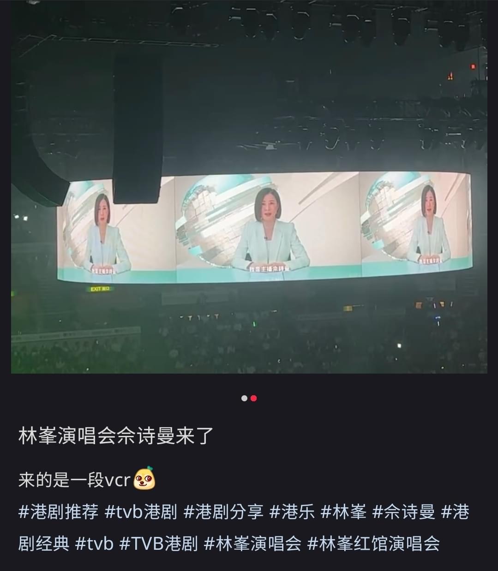Open lowercase hashtag #tvb

[x=94, y=544]
